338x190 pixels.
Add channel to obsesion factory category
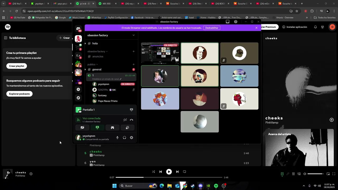pos(134,51)
